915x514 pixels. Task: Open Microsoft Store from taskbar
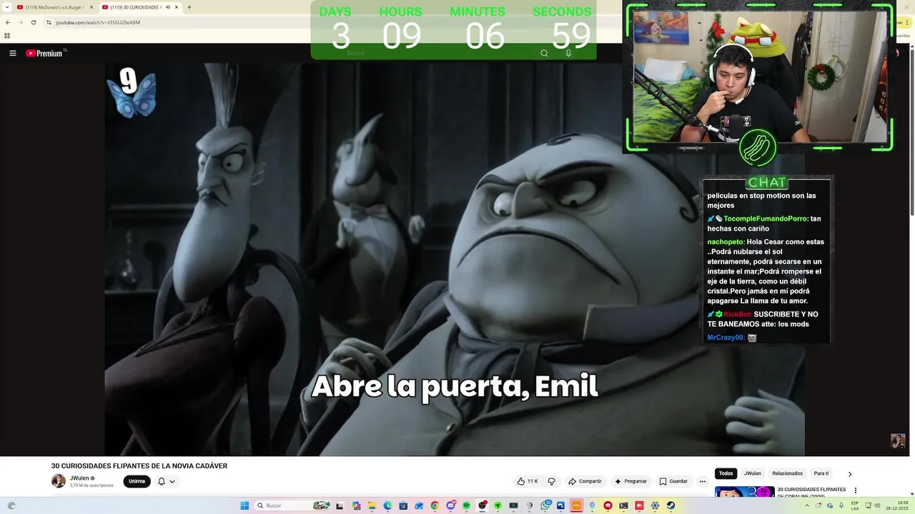pyautogui.click(x=403, y=505)
